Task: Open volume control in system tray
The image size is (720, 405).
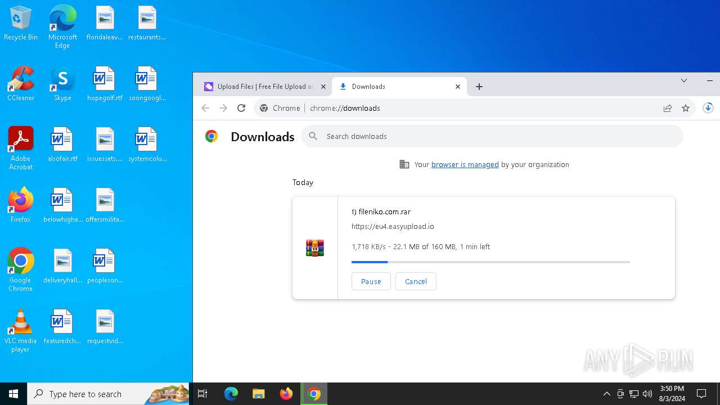Action: [647, 394]
